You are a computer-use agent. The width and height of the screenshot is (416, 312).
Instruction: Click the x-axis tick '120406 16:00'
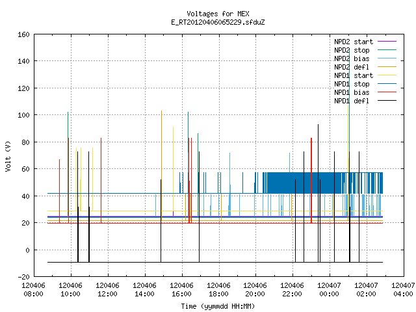[181, 290]
